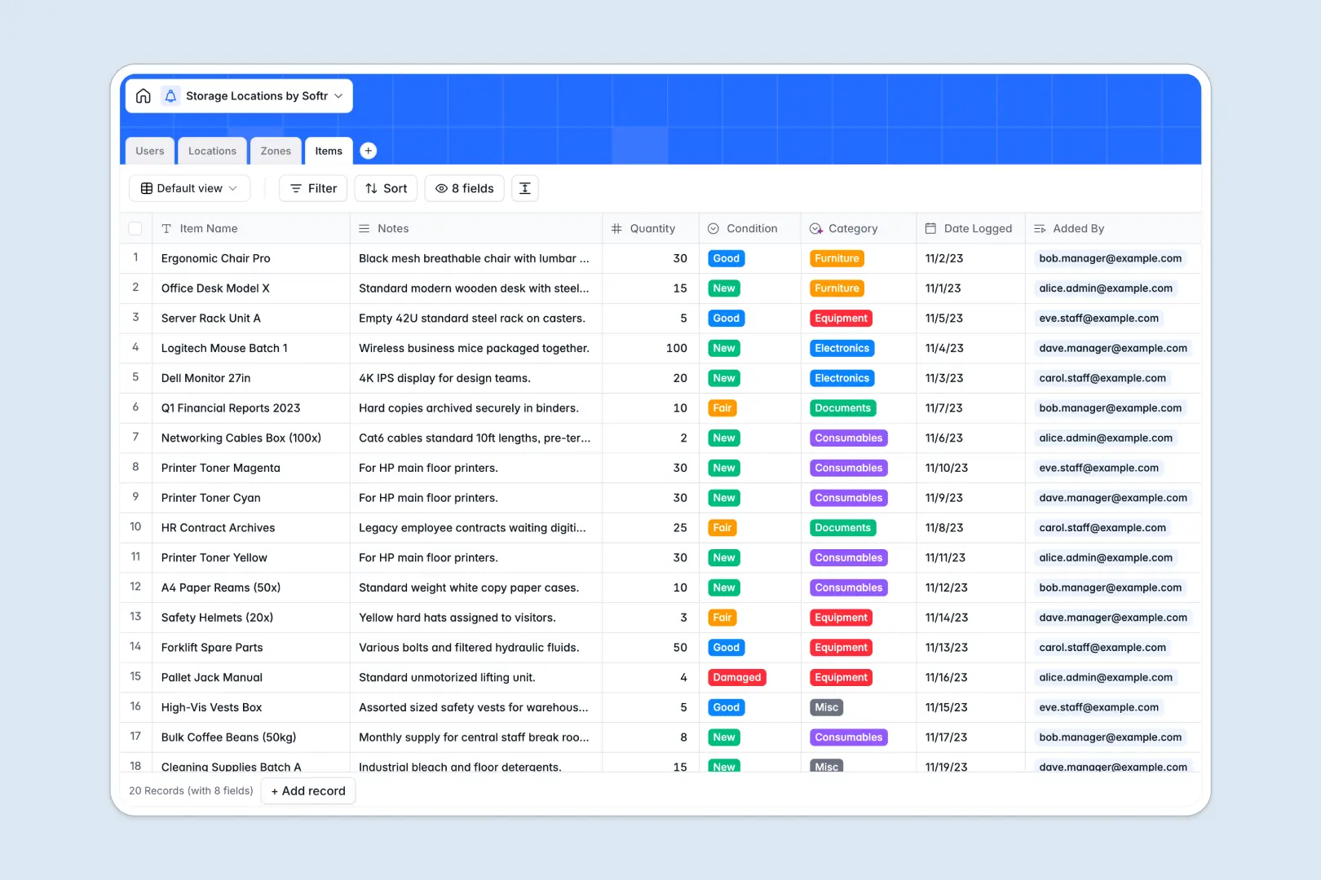Add a new record
This screenshot has width=1321, height=880.
click(308, 791)
